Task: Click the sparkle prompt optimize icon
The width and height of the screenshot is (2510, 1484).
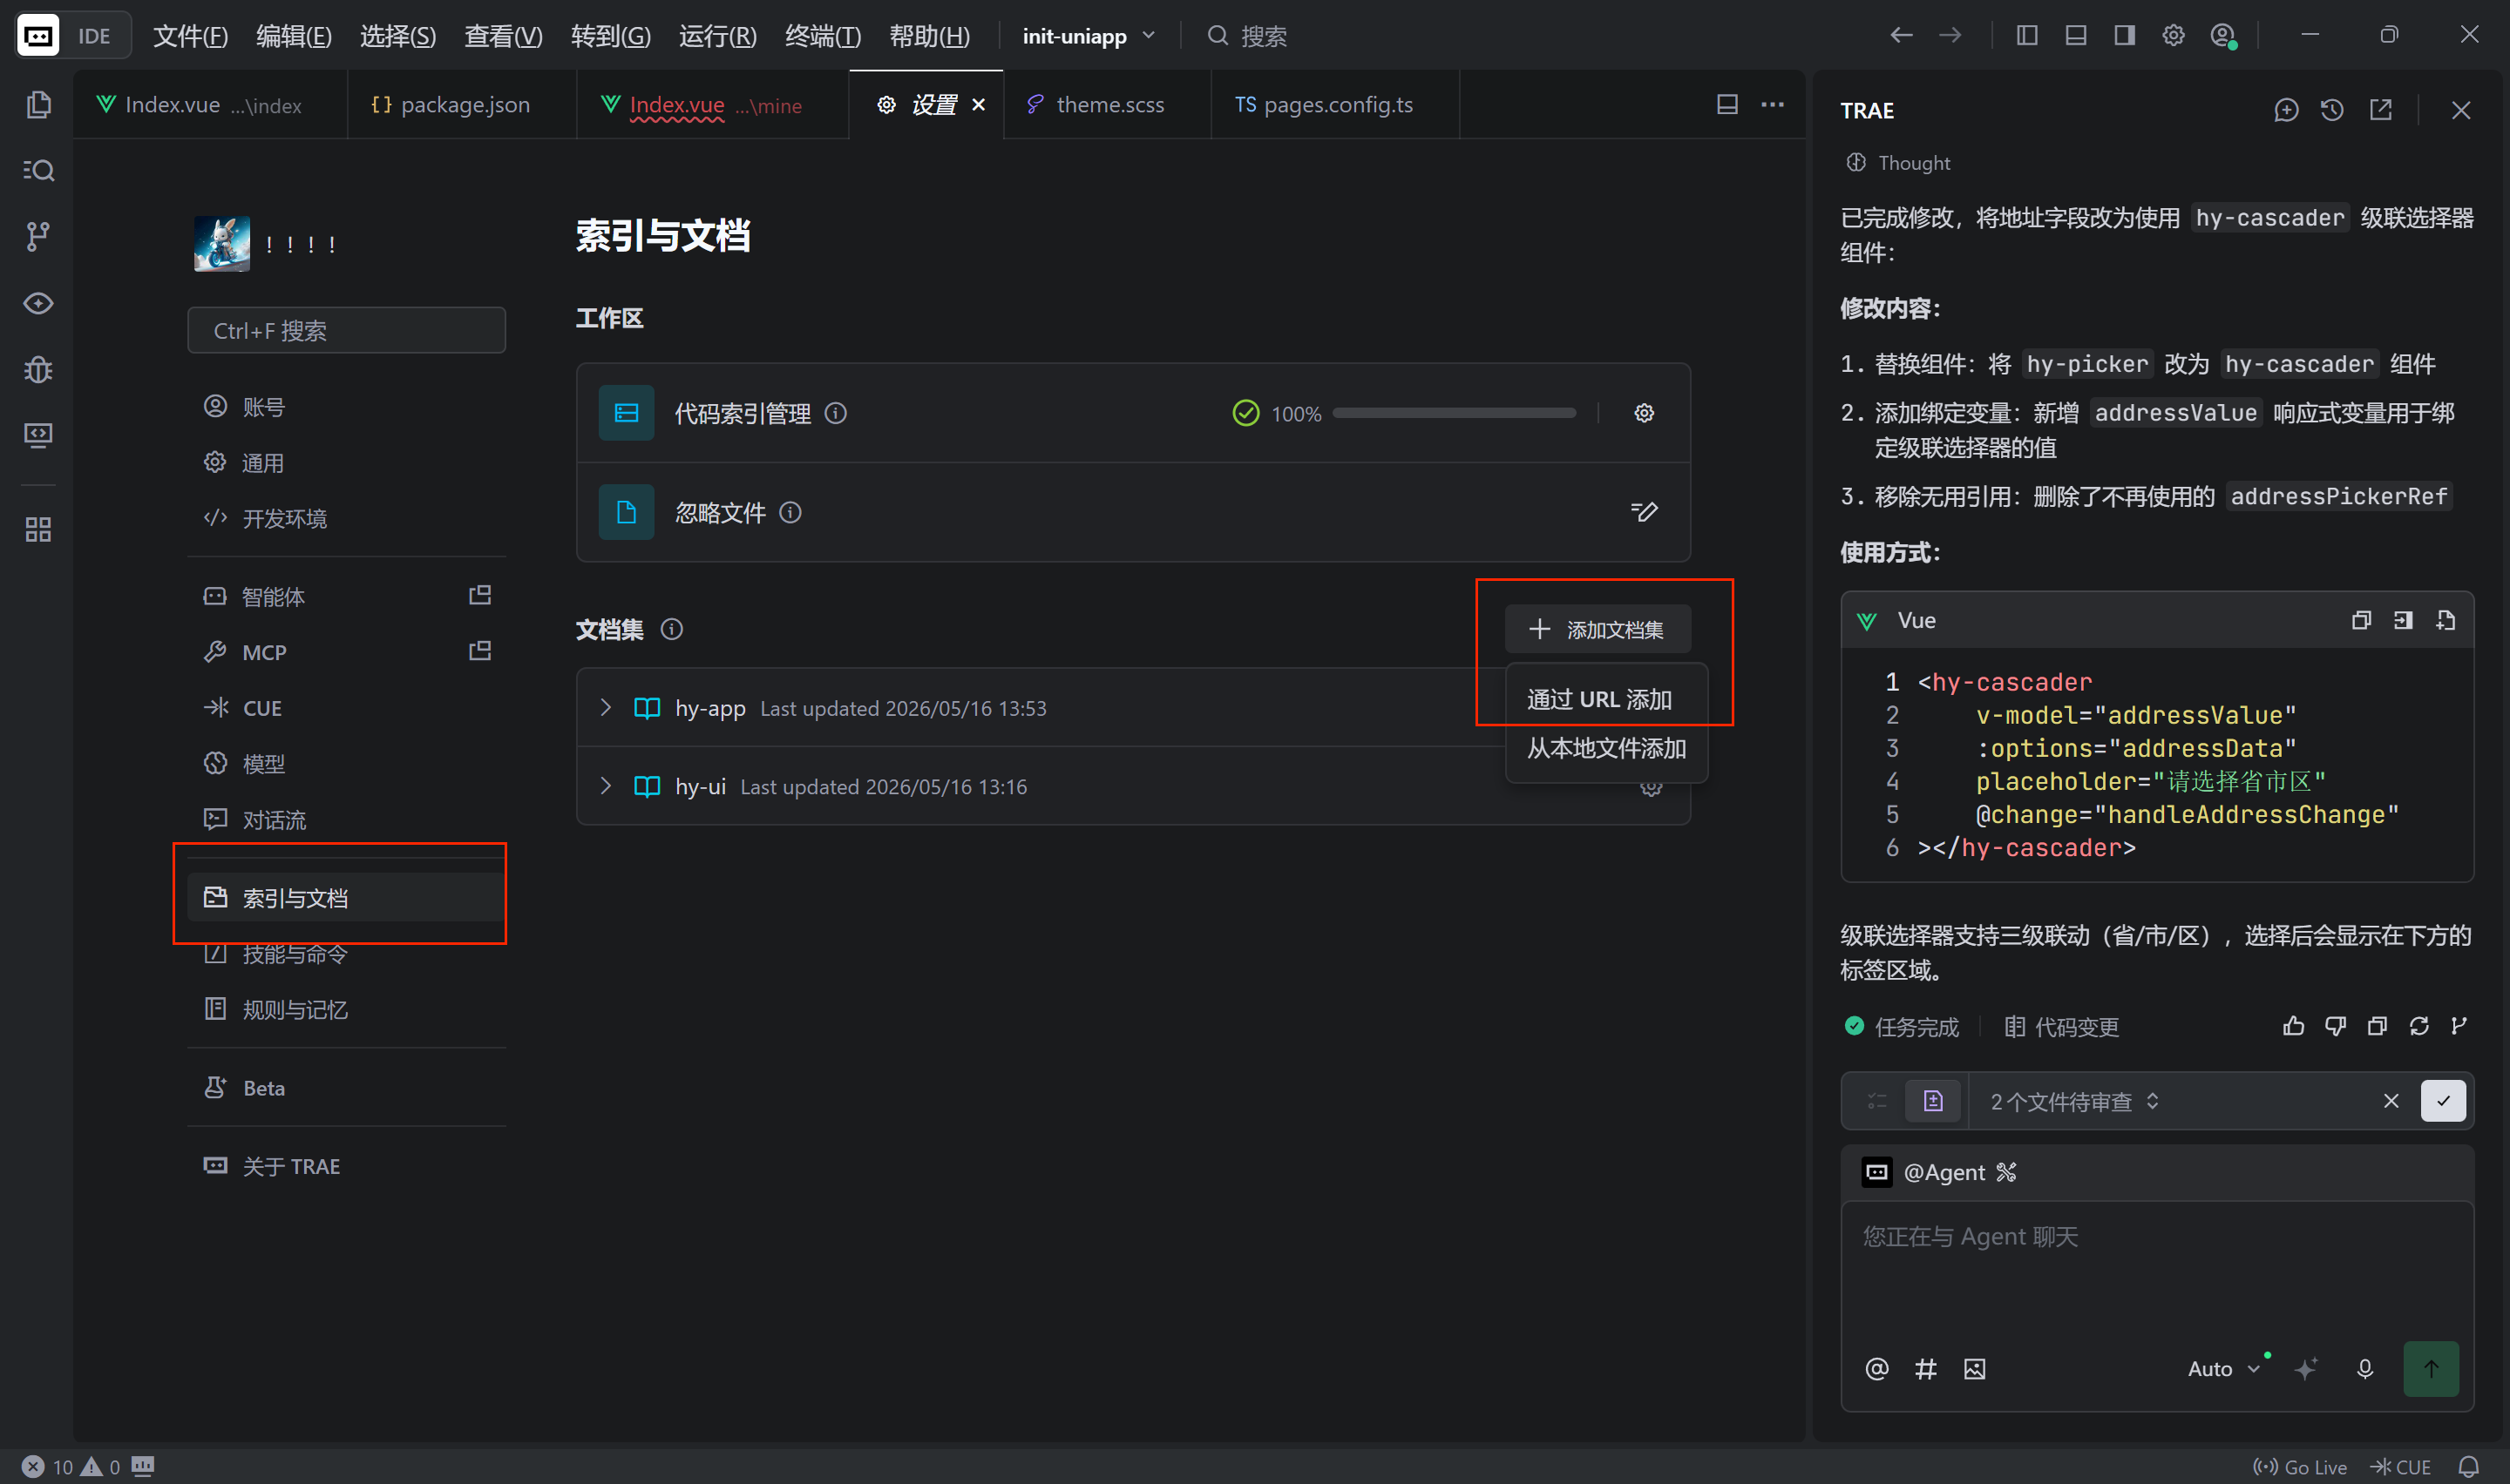Action: (x=2305, y=1368)
